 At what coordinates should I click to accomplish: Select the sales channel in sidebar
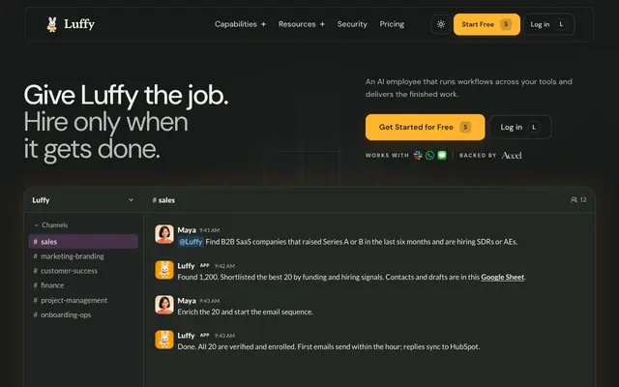click(83, 242)
